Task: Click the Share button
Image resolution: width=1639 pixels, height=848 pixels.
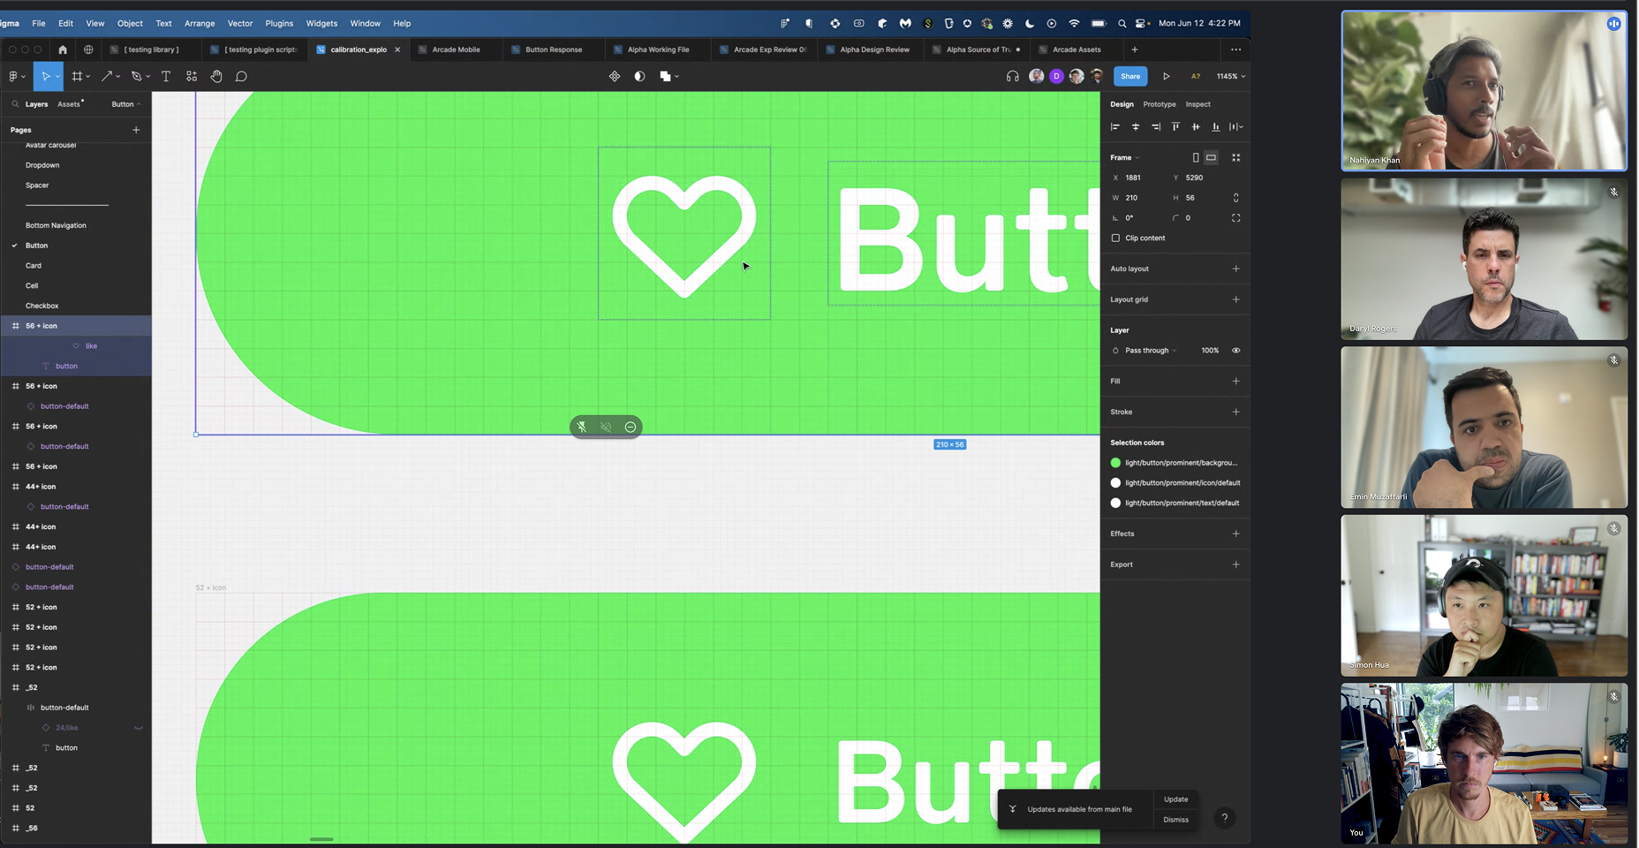Action: [x=1130, y=77]
